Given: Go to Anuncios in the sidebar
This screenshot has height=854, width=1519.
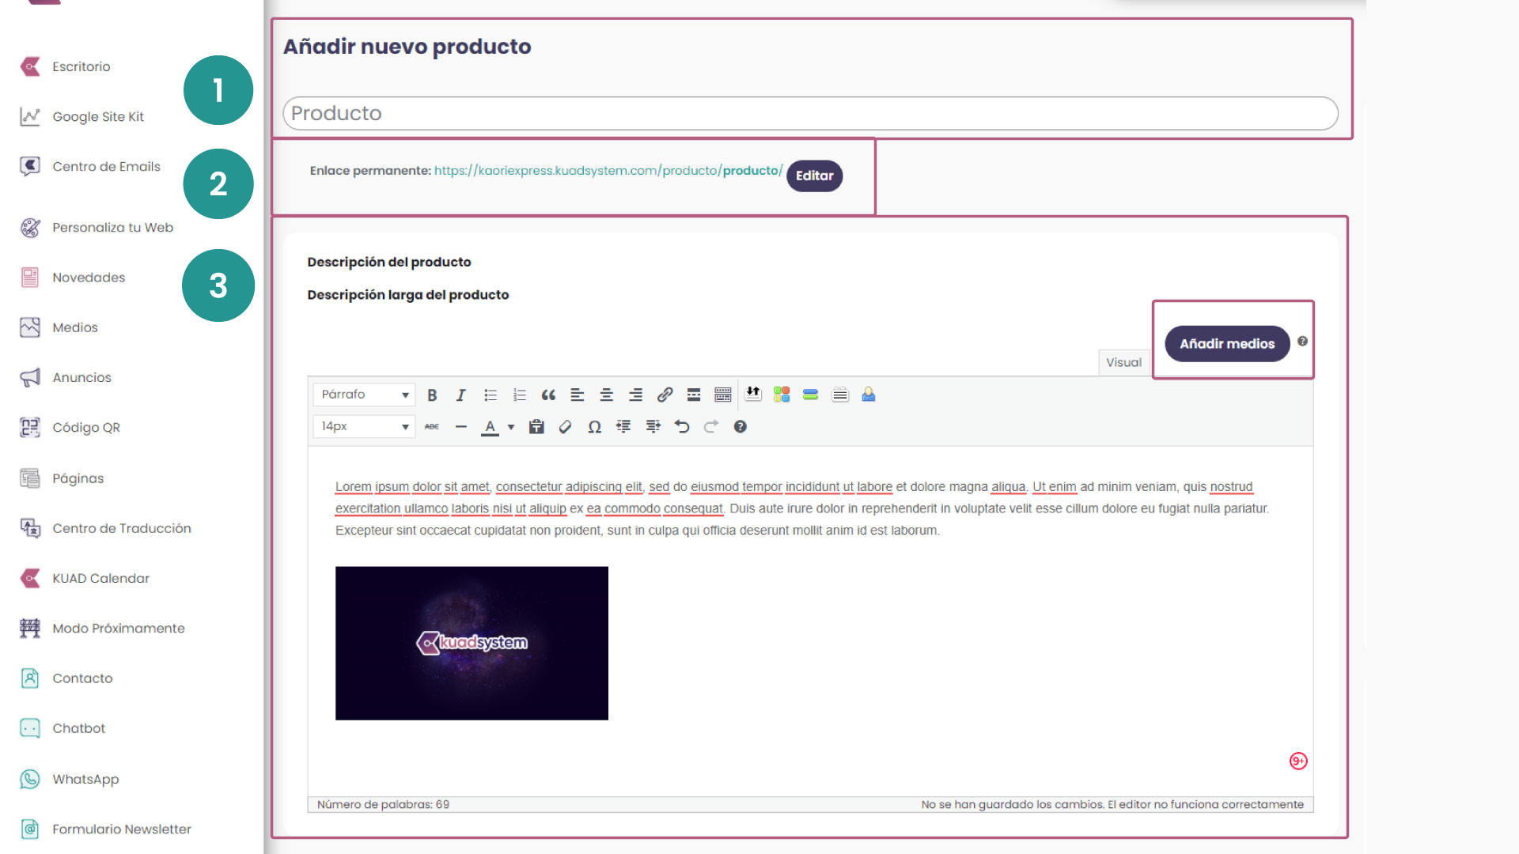Looking at the screenshot, I should pos(81,377).
